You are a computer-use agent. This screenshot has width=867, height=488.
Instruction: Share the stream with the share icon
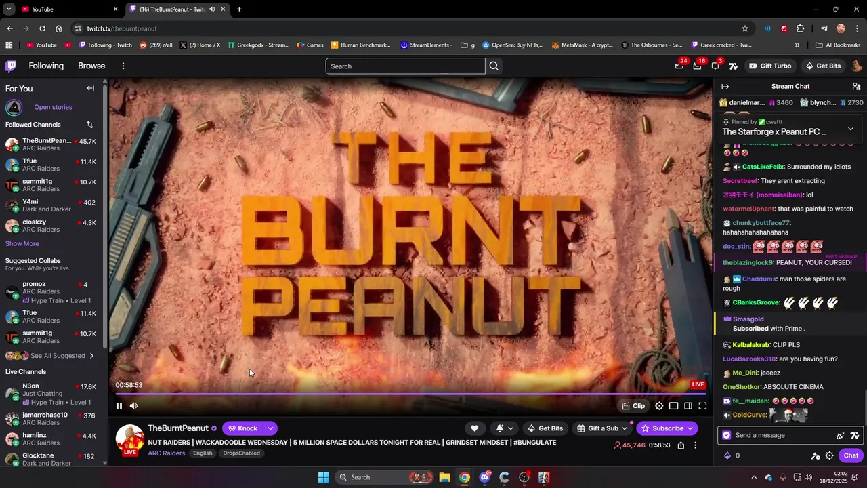tap(681, 445)
